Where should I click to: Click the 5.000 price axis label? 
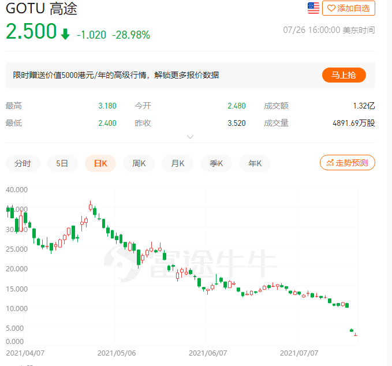(15, 328)
